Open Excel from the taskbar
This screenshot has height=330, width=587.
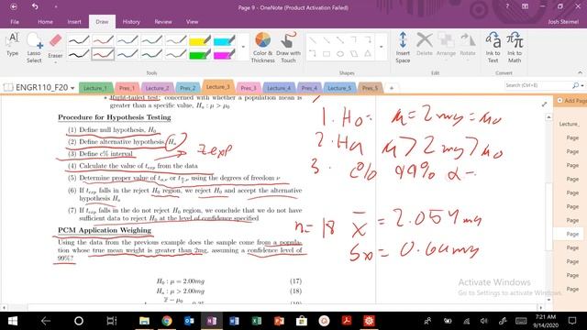point(257,321)
